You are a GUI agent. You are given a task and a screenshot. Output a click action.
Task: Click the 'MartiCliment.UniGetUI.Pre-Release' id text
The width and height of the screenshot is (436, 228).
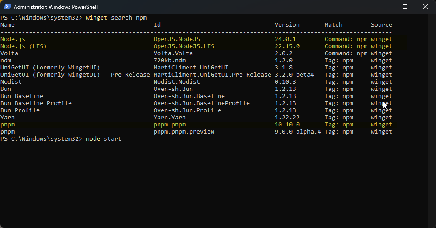(x=212, y=75)
